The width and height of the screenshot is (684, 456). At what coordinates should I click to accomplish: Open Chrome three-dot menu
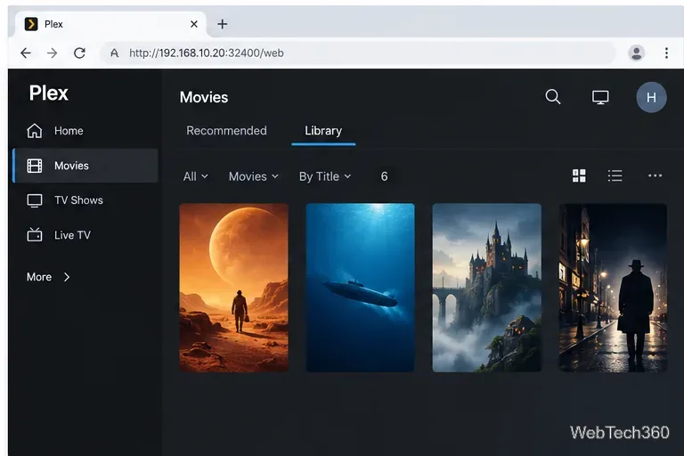coord(666,53)
